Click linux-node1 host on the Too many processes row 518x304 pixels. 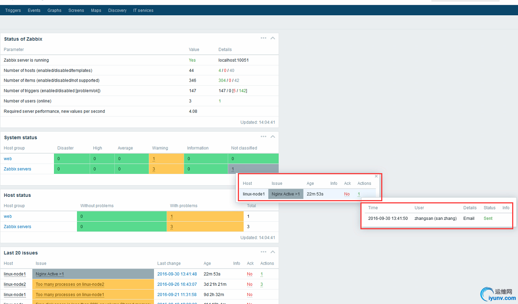point(15,294)
